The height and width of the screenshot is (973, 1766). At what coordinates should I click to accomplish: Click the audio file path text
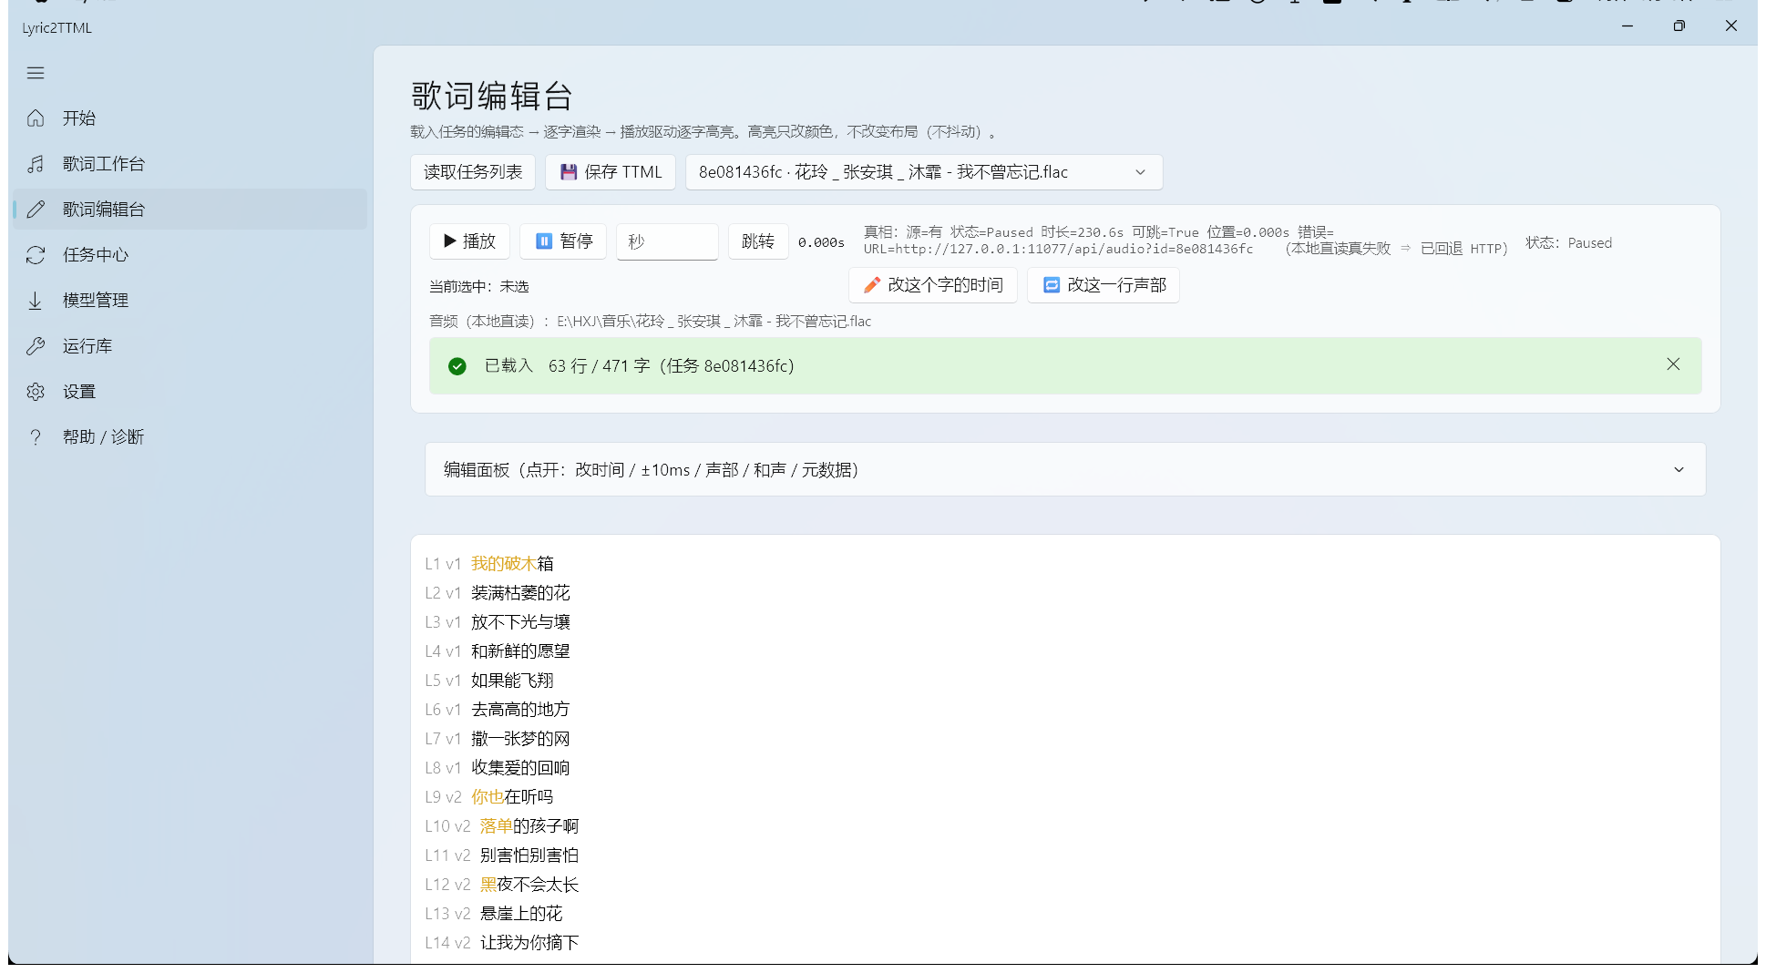click(651, 322)
